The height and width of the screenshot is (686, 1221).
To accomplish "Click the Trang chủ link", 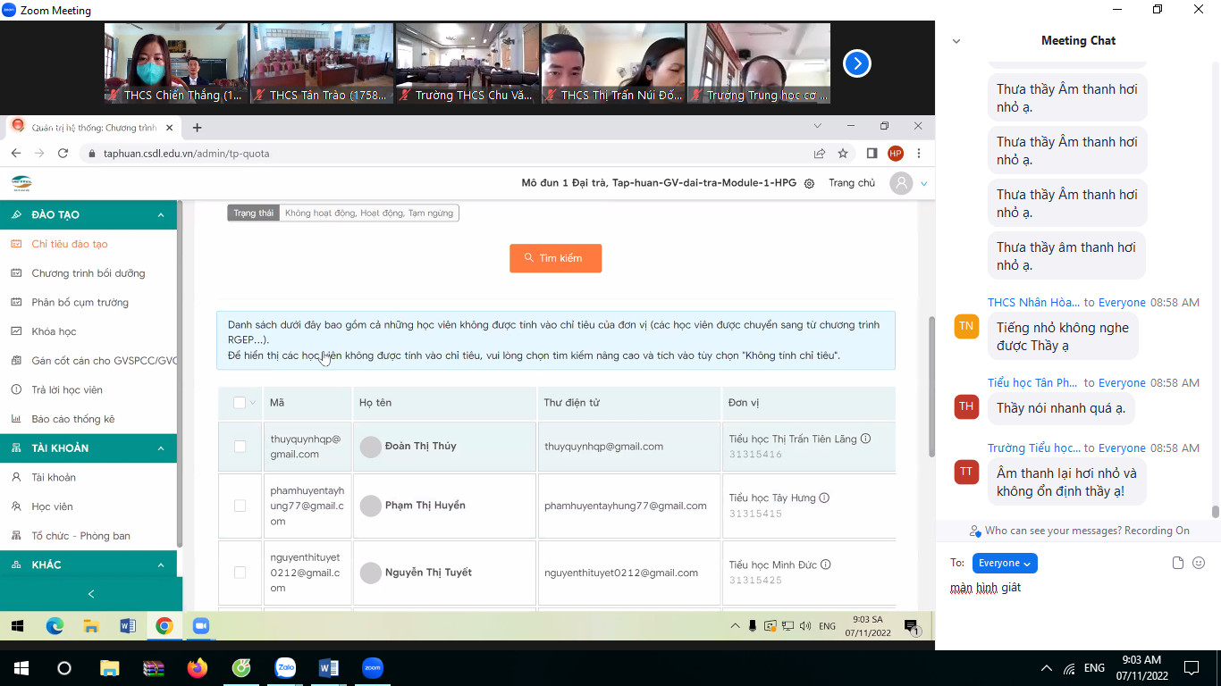I will [852, 183].
